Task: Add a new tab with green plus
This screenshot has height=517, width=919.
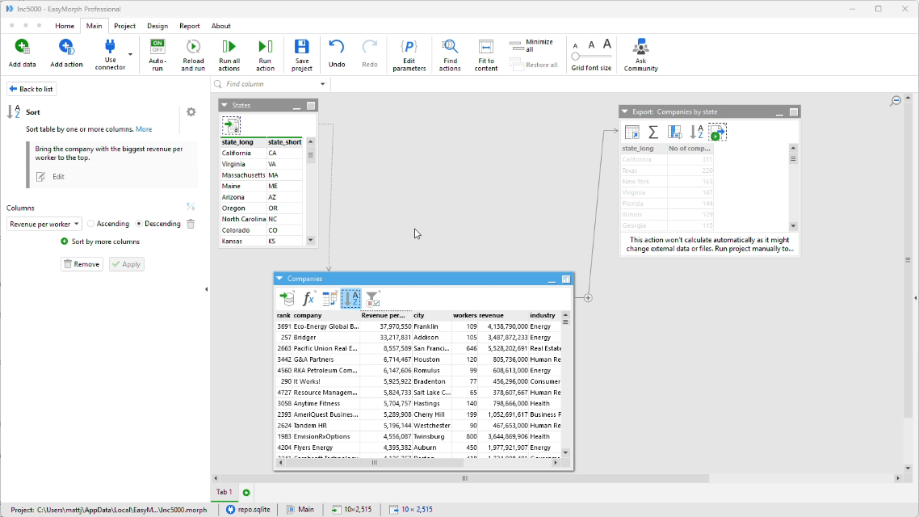Action: [246, 493]
